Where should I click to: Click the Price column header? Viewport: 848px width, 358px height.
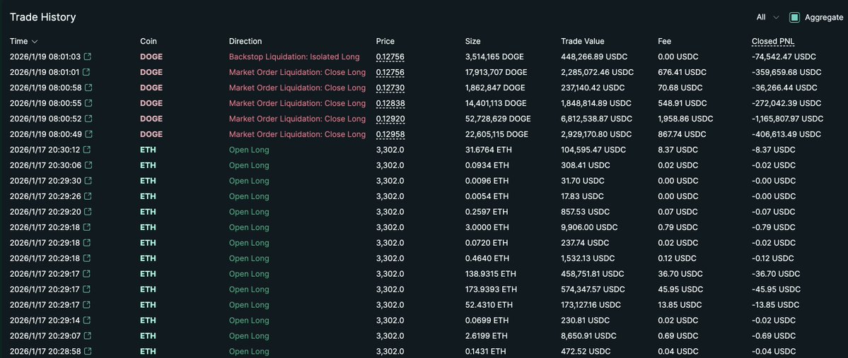[x=385, y=41]
